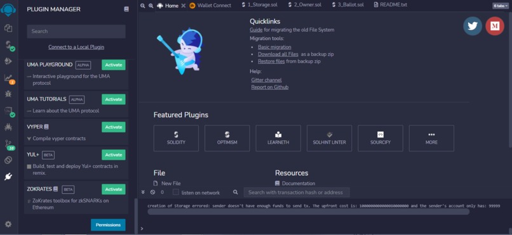
Task: Toggle the listen on network checkbox
Action: click(x=176, y=193)
